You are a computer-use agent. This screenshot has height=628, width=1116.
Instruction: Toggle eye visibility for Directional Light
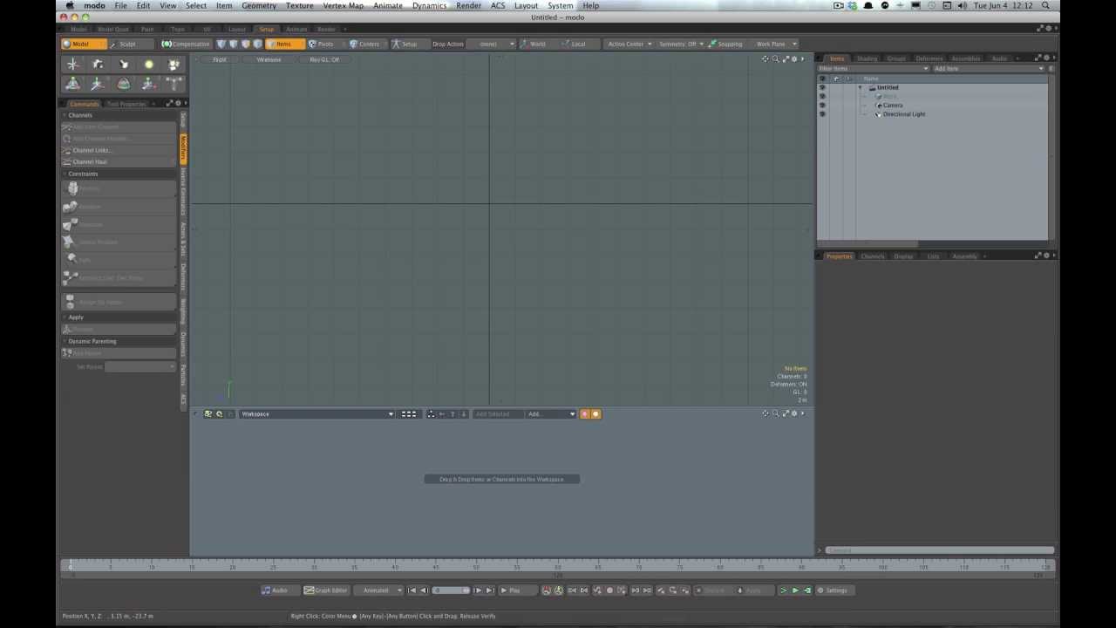822,113
